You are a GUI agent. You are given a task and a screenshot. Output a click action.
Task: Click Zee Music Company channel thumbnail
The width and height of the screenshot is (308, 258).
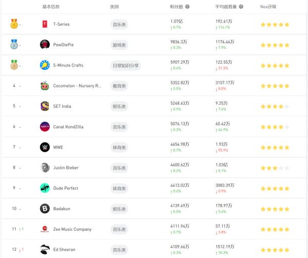click(x=45, y=229)
